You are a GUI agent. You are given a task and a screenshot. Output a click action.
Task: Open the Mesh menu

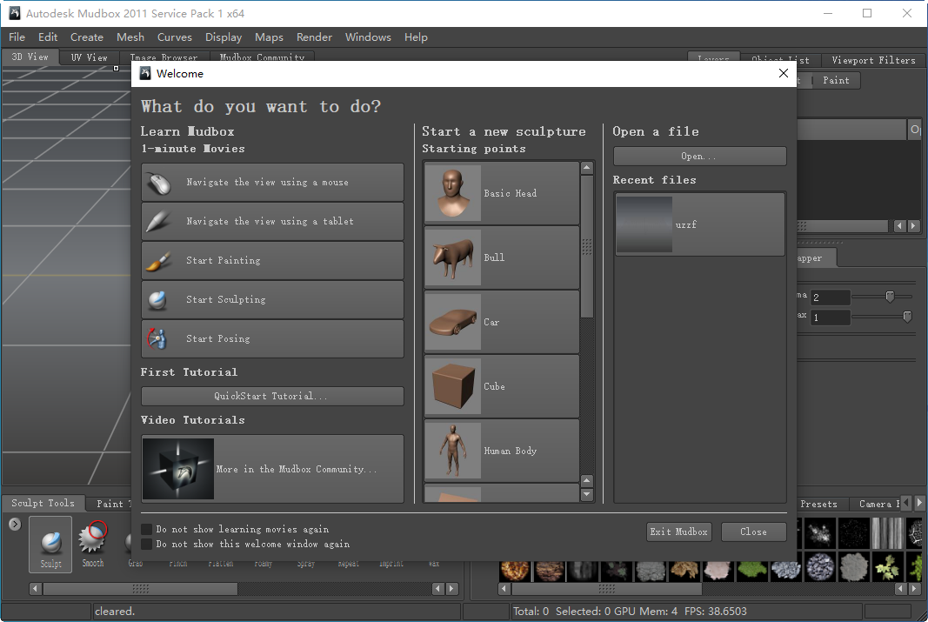pyautogui.click(x=130, y=37)
